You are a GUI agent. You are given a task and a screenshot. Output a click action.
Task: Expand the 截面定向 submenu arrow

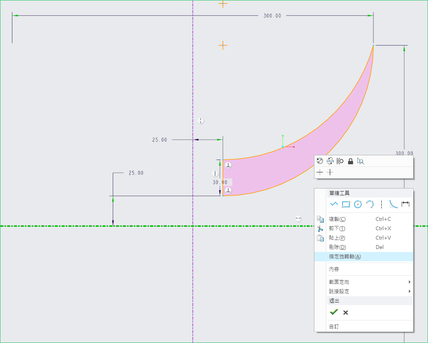pyautogui.click(x=410, y=282)
